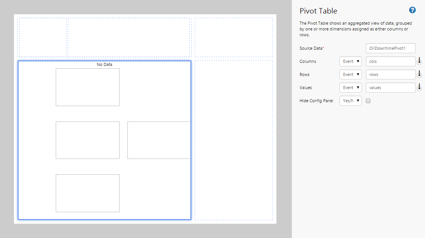This screenshot has width=425, height=238.
Task: Expand the Values Event dropdown
Action: [350, 88]
